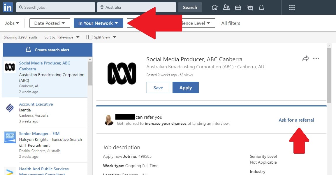
Task: Click 'Work type: Ongoing Full Time' text
Action: 131,166
